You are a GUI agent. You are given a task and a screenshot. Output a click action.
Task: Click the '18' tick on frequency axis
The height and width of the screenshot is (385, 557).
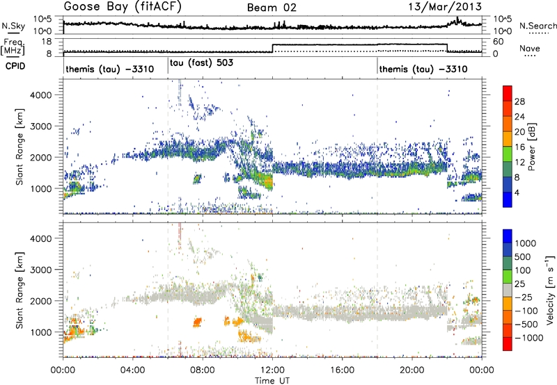pos(47,42)
